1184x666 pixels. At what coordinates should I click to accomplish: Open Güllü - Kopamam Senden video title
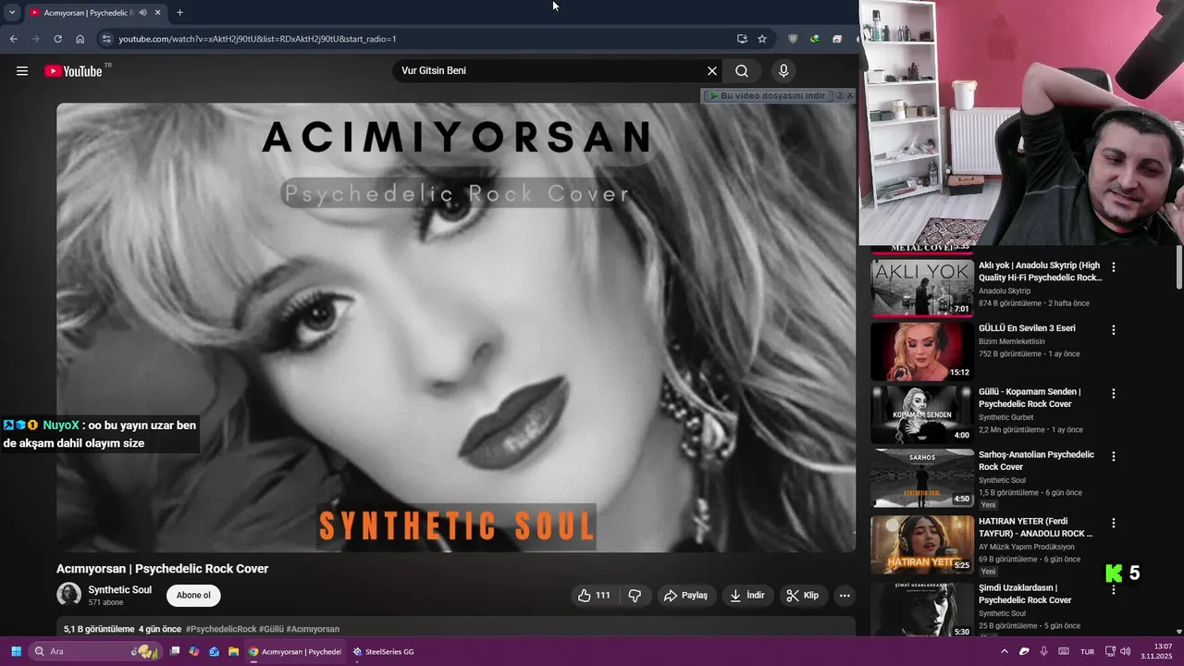(x=1030, y=398)
